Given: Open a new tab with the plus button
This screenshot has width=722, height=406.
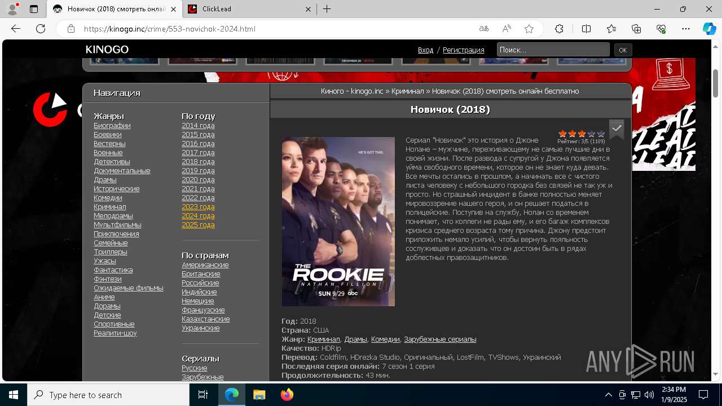Looking at the screenshot, I should point(327,9).
